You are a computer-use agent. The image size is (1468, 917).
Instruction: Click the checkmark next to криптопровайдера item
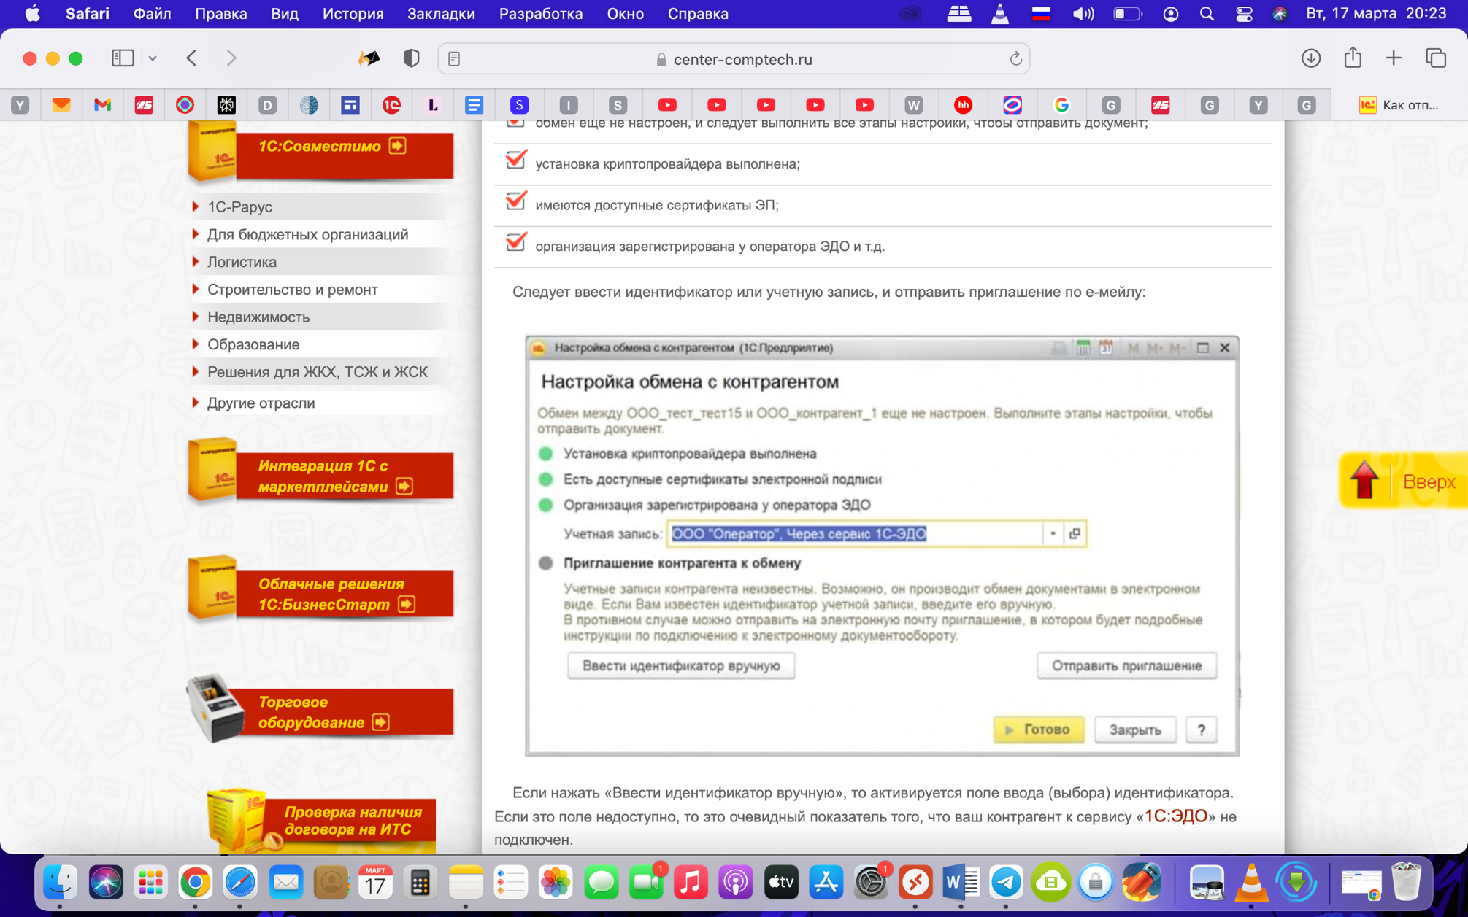516,160
